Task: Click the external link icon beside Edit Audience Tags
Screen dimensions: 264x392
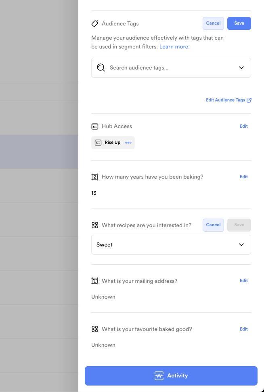Action: [x=249, y=100]
